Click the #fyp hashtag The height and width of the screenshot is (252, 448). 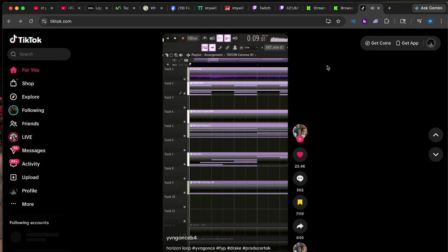221,248
